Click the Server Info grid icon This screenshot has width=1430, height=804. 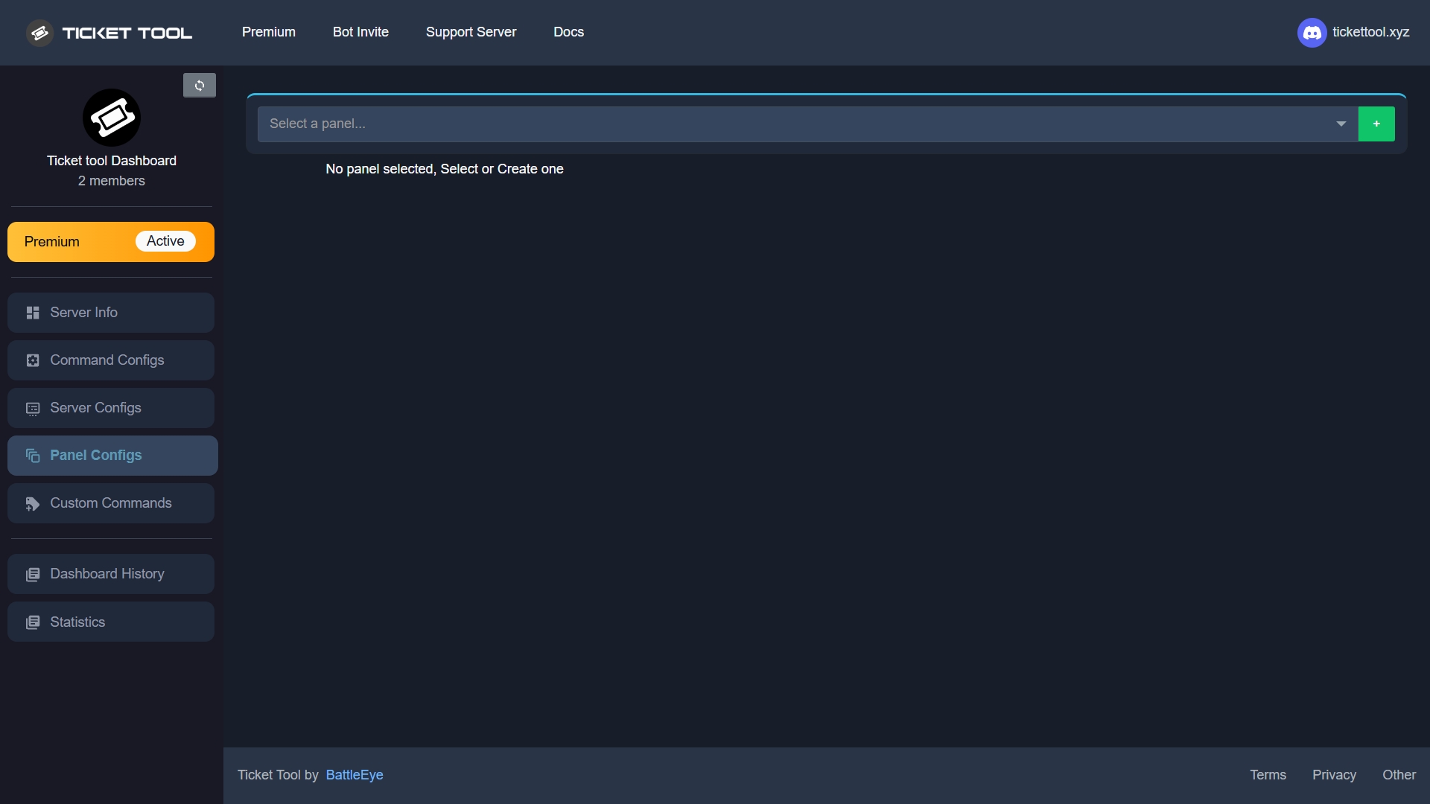[33, 313]
